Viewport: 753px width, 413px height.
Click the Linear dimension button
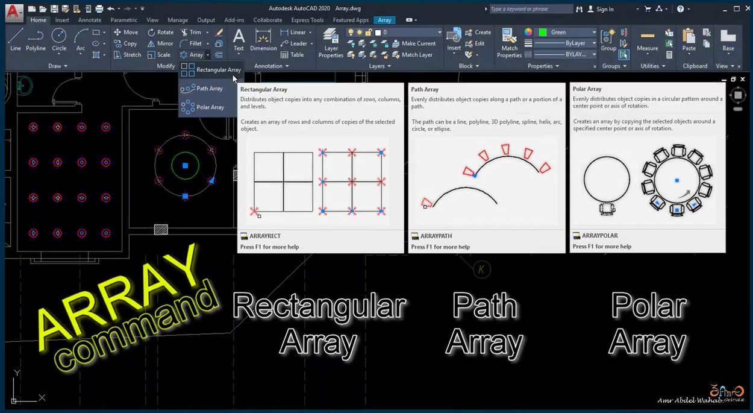[x=293, y=32]
